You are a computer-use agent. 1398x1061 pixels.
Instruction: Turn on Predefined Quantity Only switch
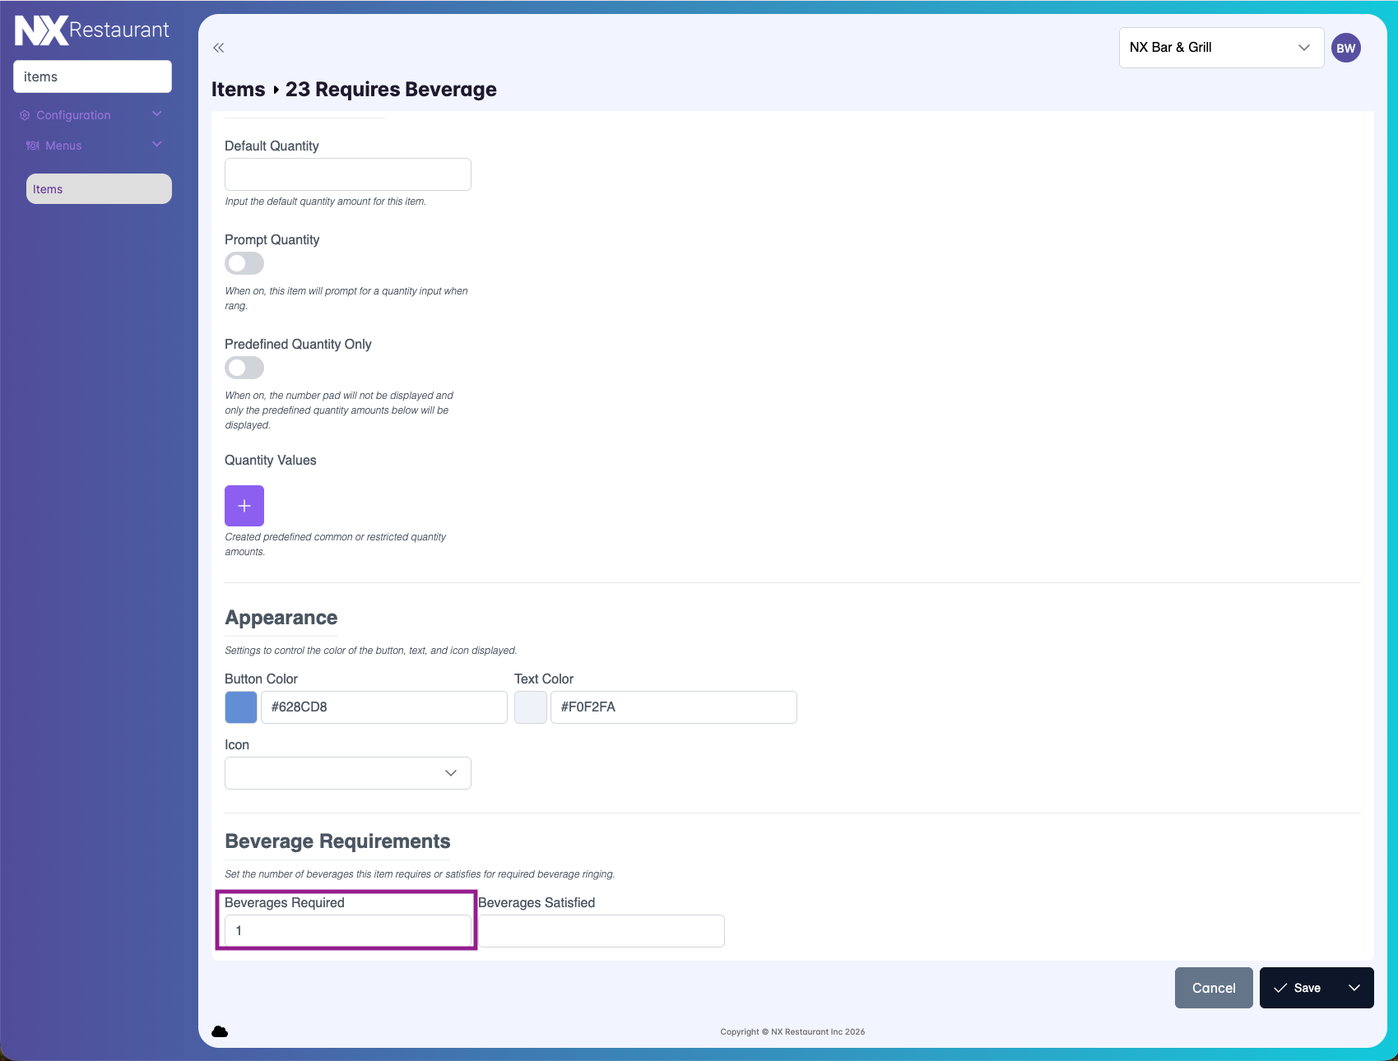click(244, 368)
